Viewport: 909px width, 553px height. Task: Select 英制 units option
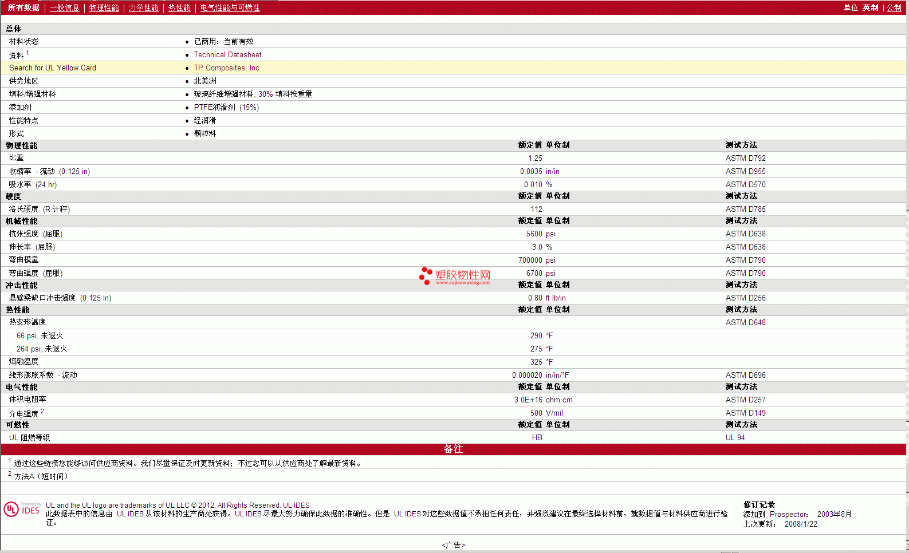pyautogui.click(x=871, y=7)
